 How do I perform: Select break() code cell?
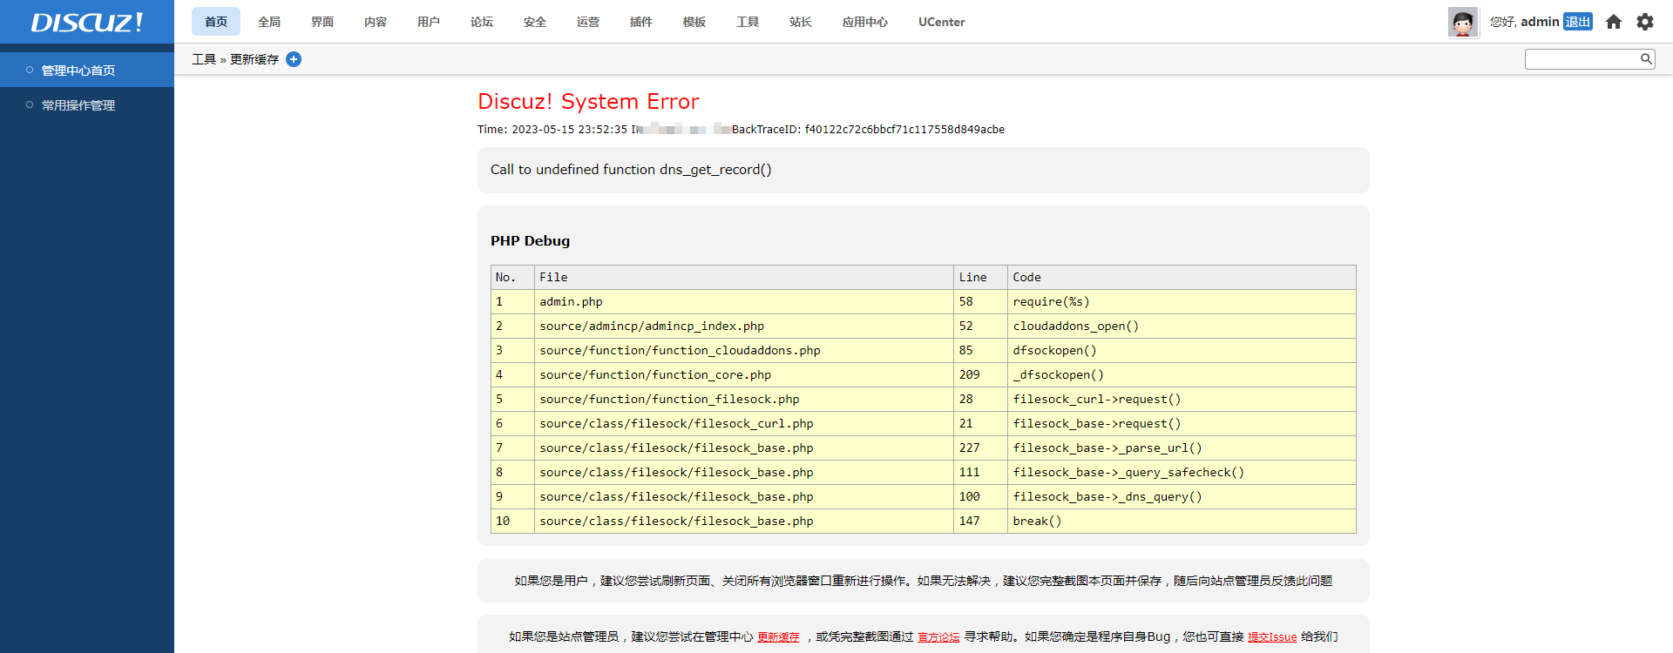1182,521
